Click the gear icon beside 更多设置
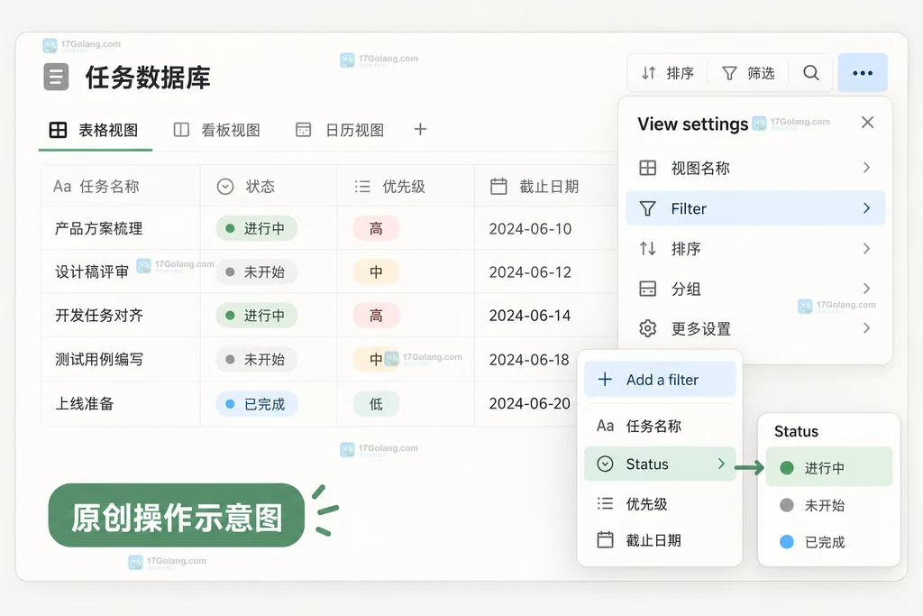The width and height of the screenshot is (923, 616). (647, 328)
